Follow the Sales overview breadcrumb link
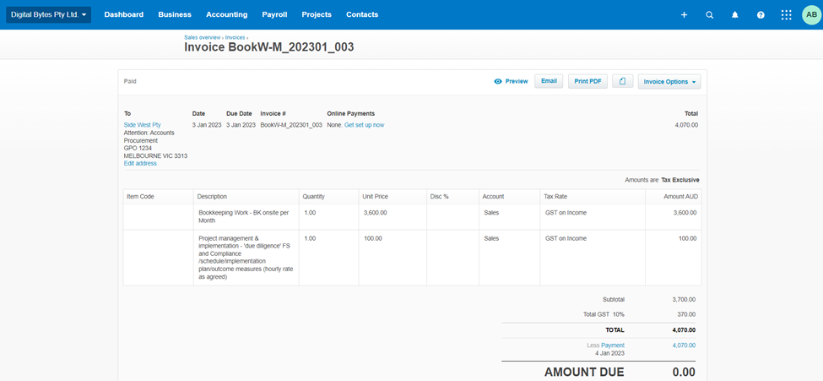823x381 pixels. [202, 37]
